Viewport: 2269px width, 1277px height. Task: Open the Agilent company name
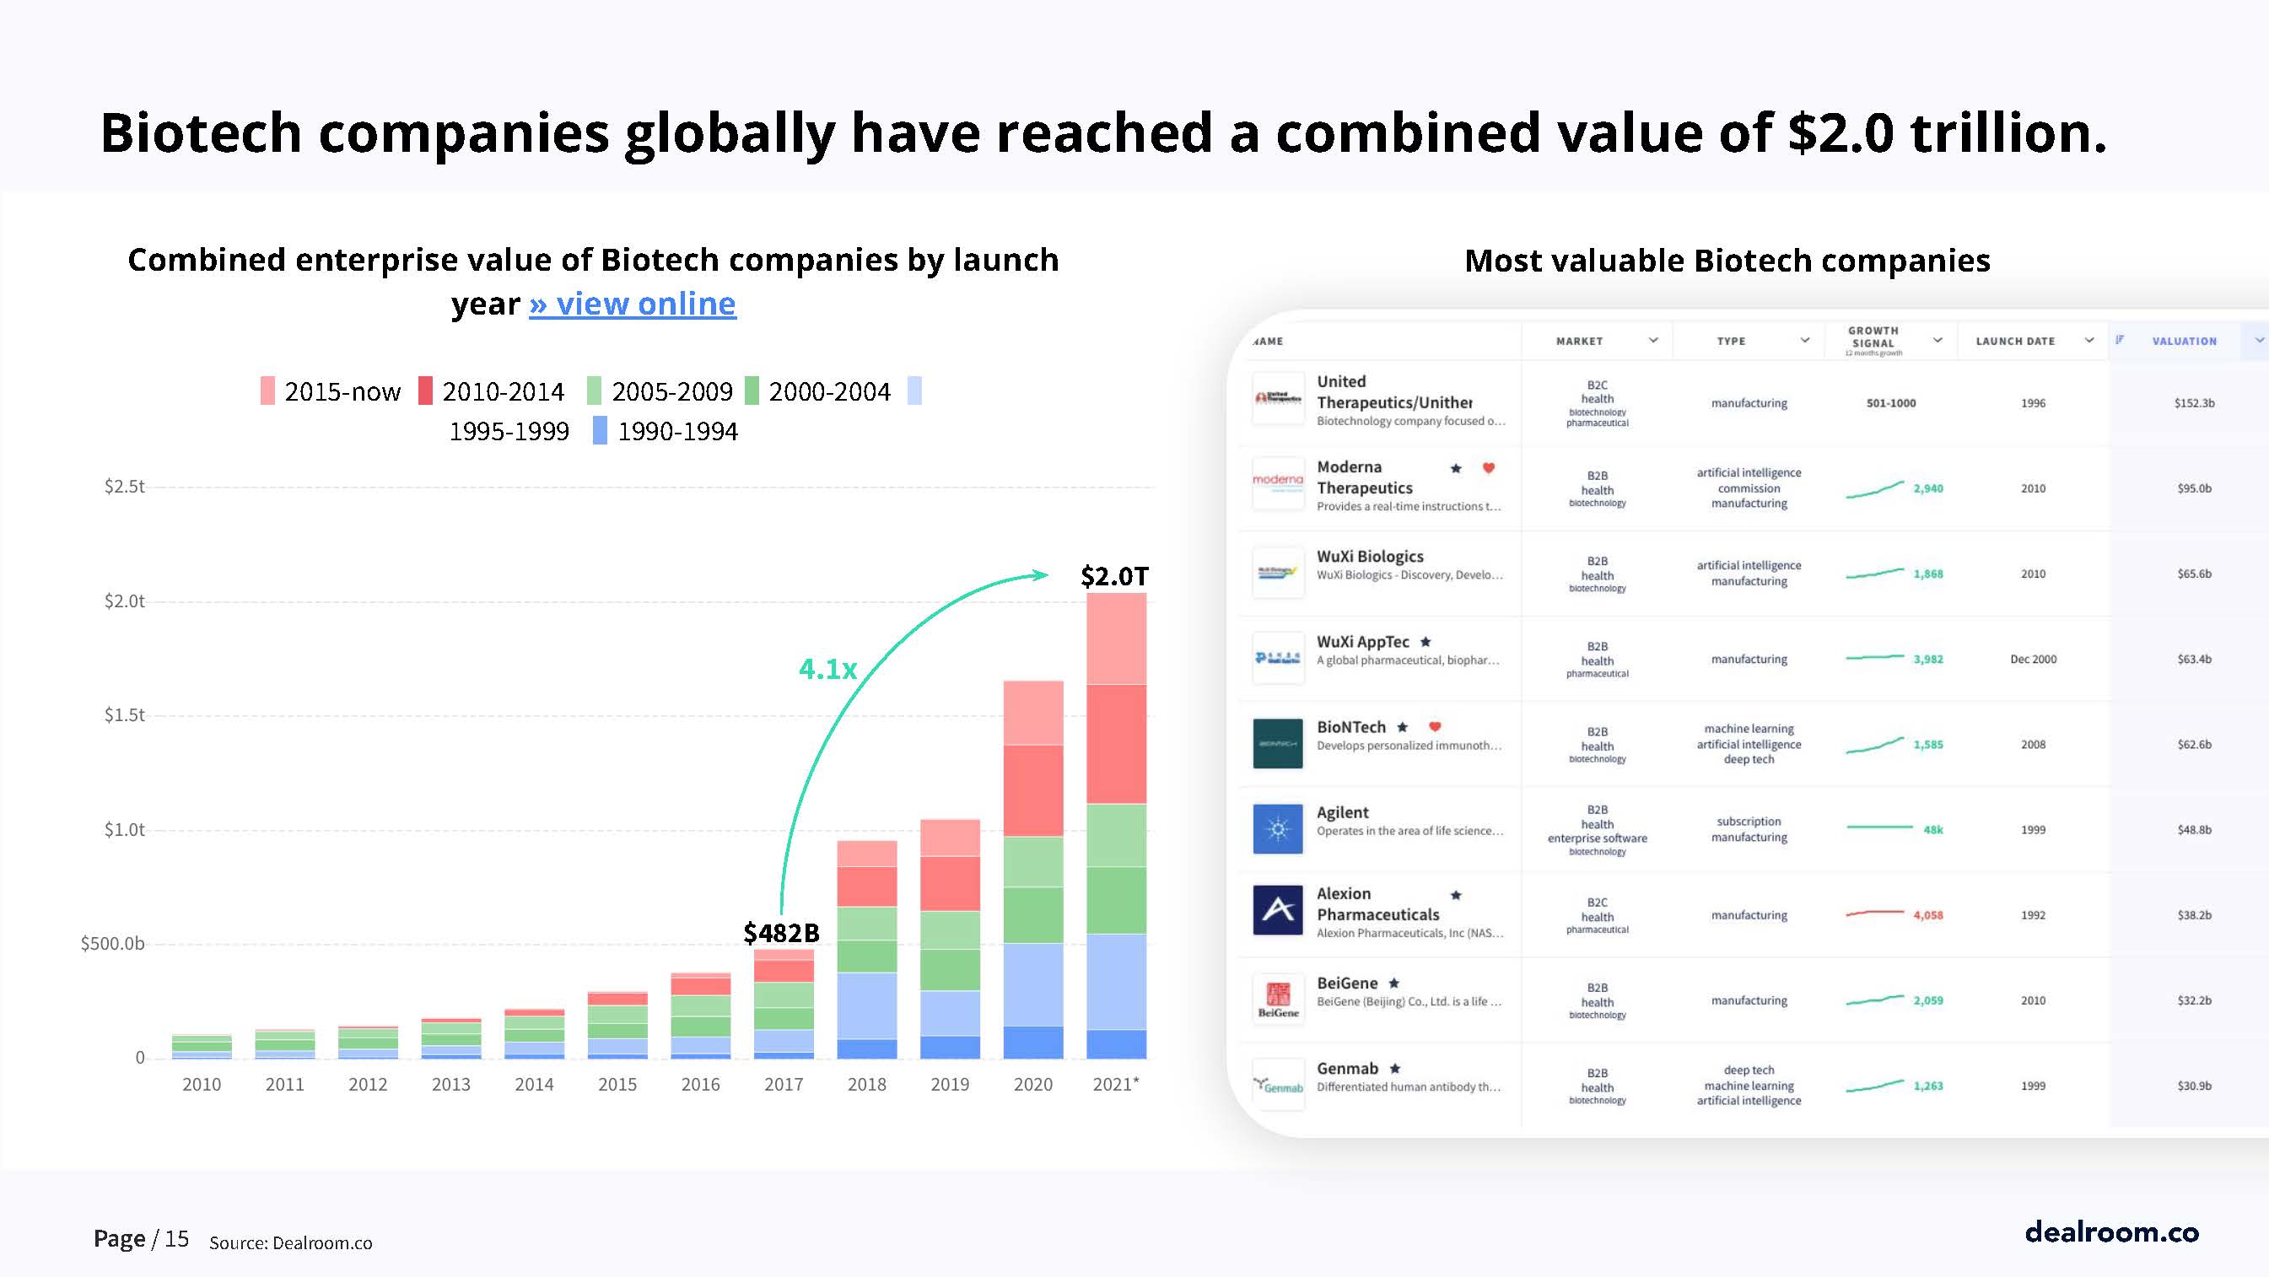point(1342,813)
